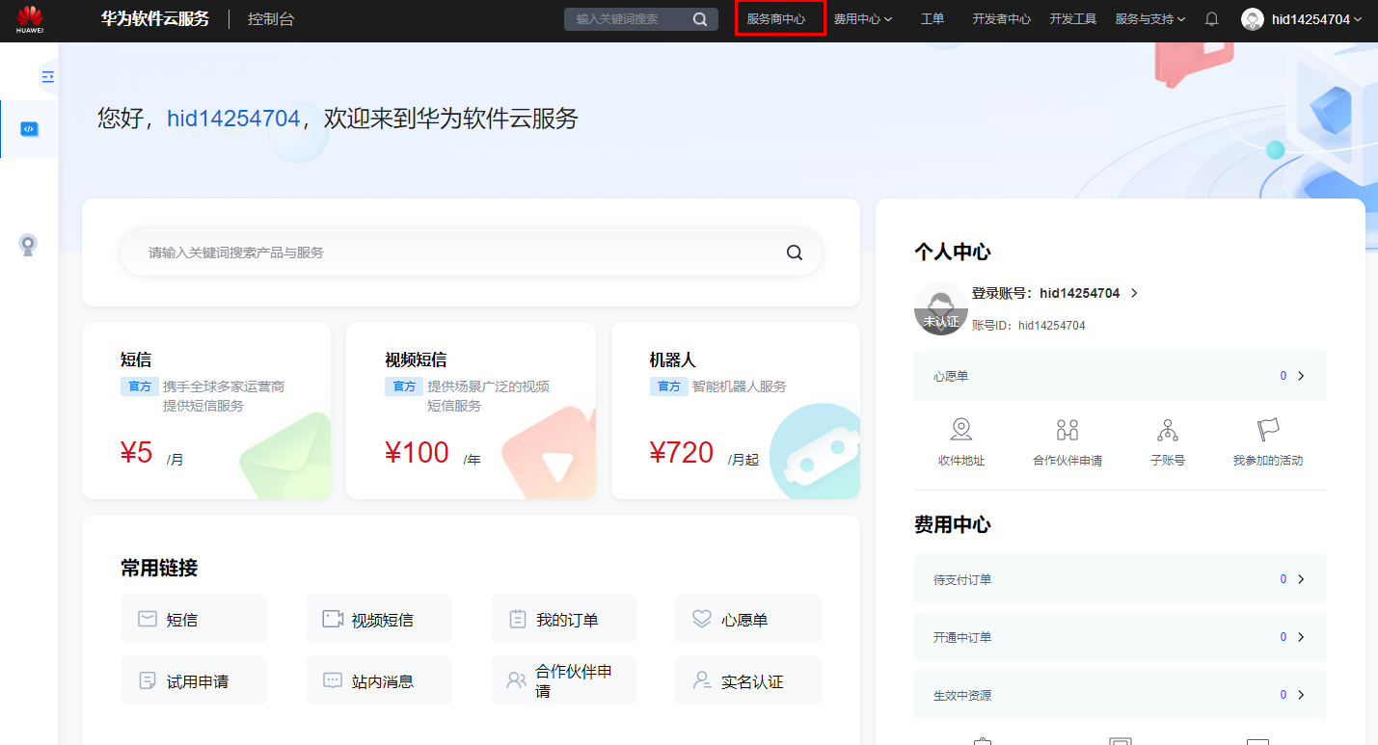
Task: Click the 视频短信 camera icon link
Action: point(333,619)
